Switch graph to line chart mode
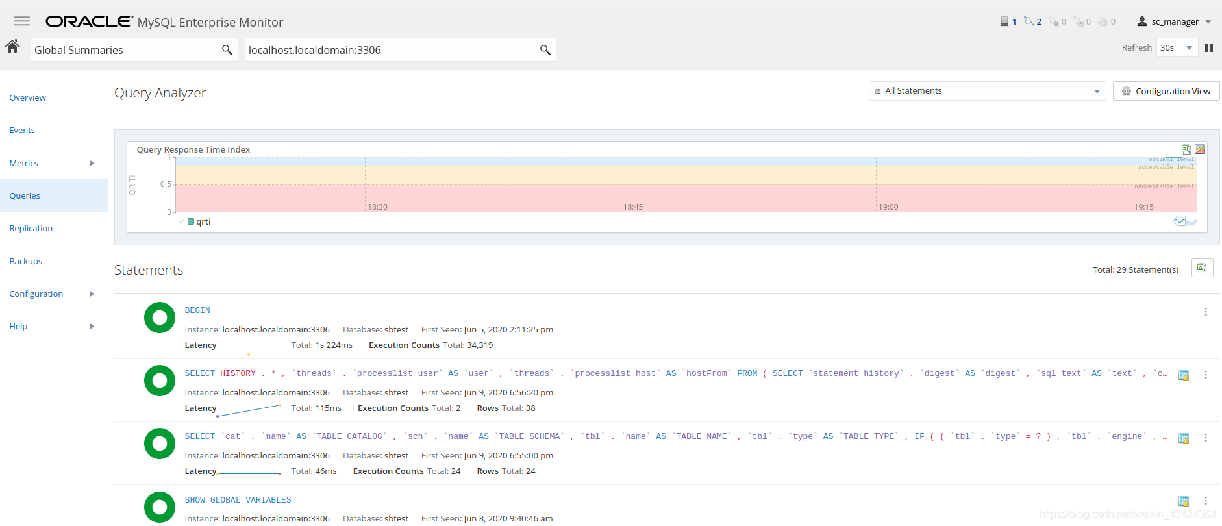This screenshot has height=526, width=1222. click(1180, 221)
